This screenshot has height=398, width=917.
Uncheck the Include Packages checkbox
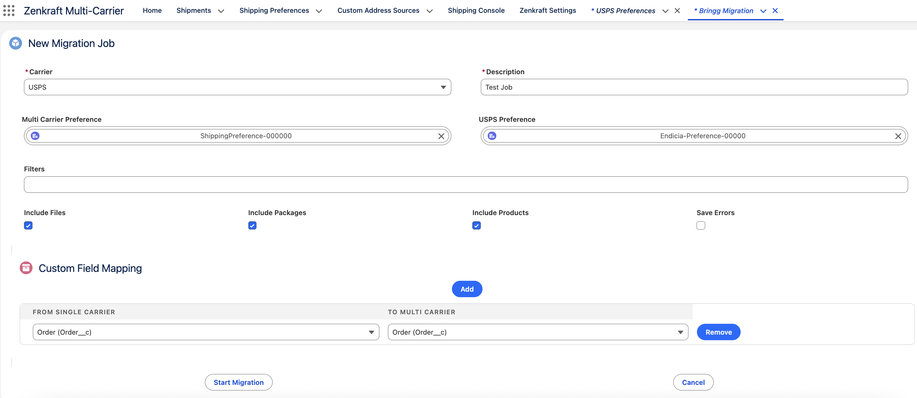[252, 225]
